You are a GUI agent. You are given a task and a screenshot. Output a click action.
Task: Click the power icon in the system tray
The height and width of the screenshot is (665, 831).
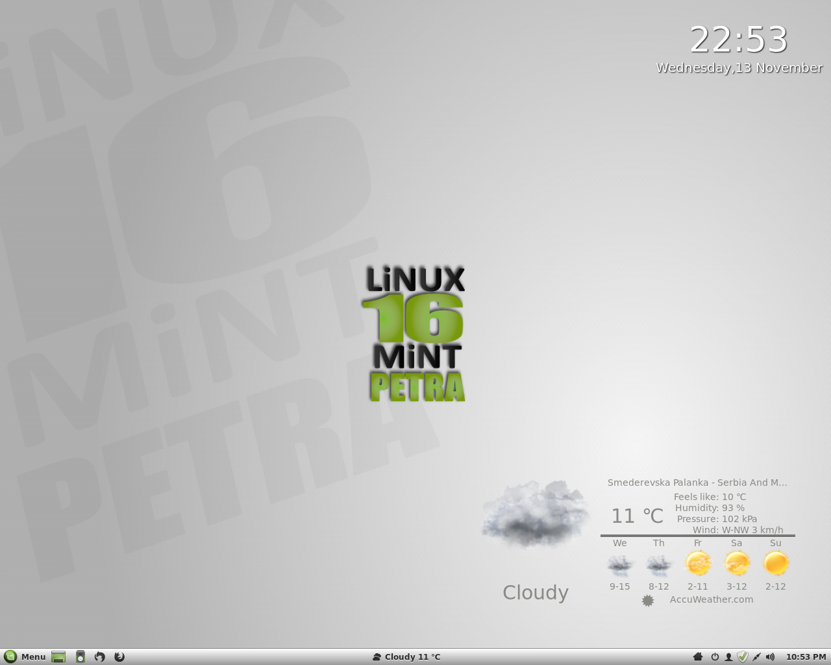coord(715,657)
